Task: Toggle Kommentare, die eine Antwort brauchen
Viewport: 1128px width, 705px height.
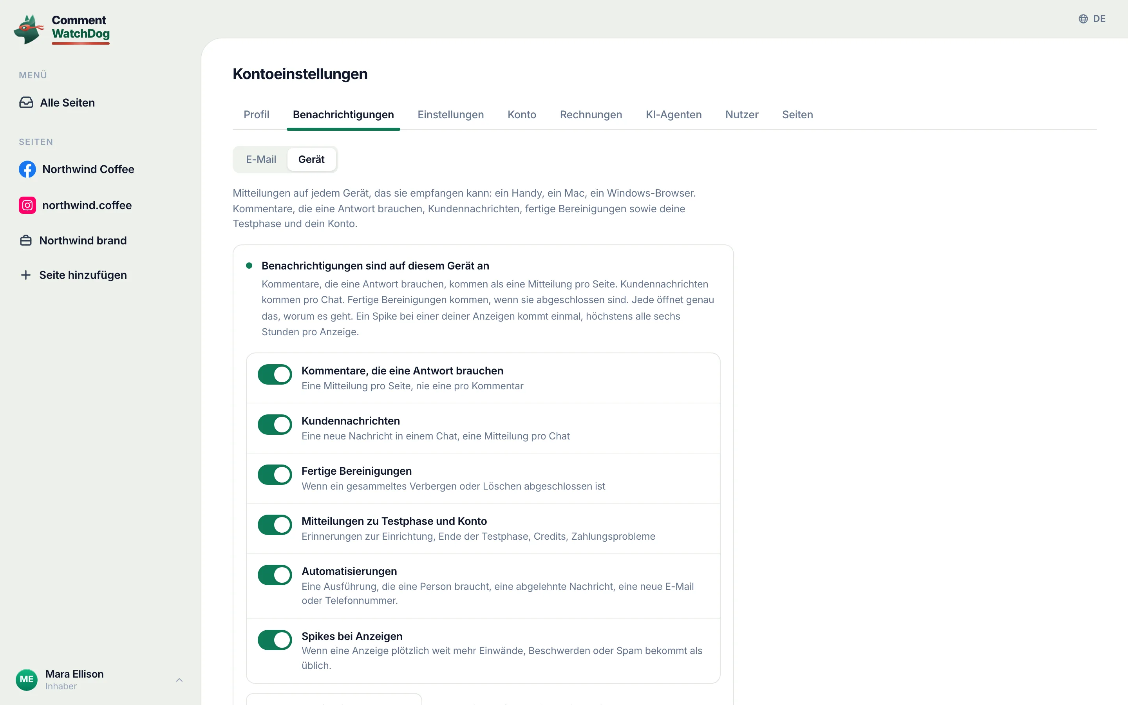Action: [x=275, y=374]
